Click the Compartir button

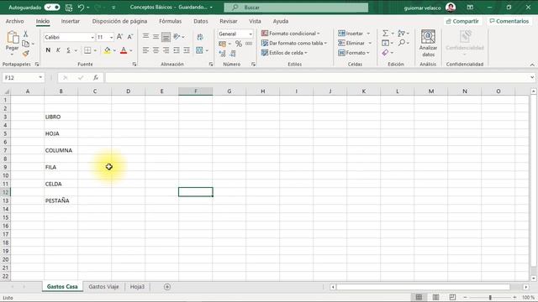tap(462, 21)
